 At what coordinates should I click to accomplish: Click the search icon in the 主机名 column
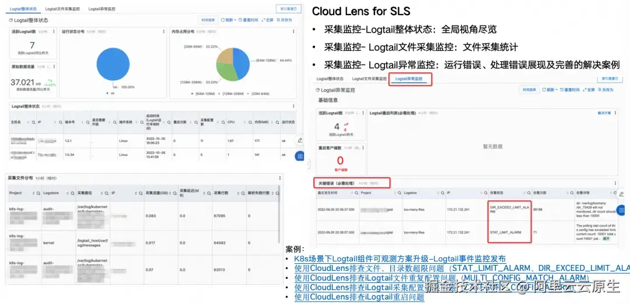click(34, 122)
